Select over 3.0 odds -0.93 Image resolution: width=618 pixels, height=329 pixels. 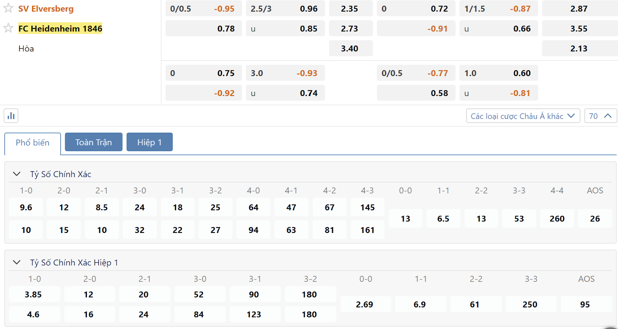pos(285,73)
